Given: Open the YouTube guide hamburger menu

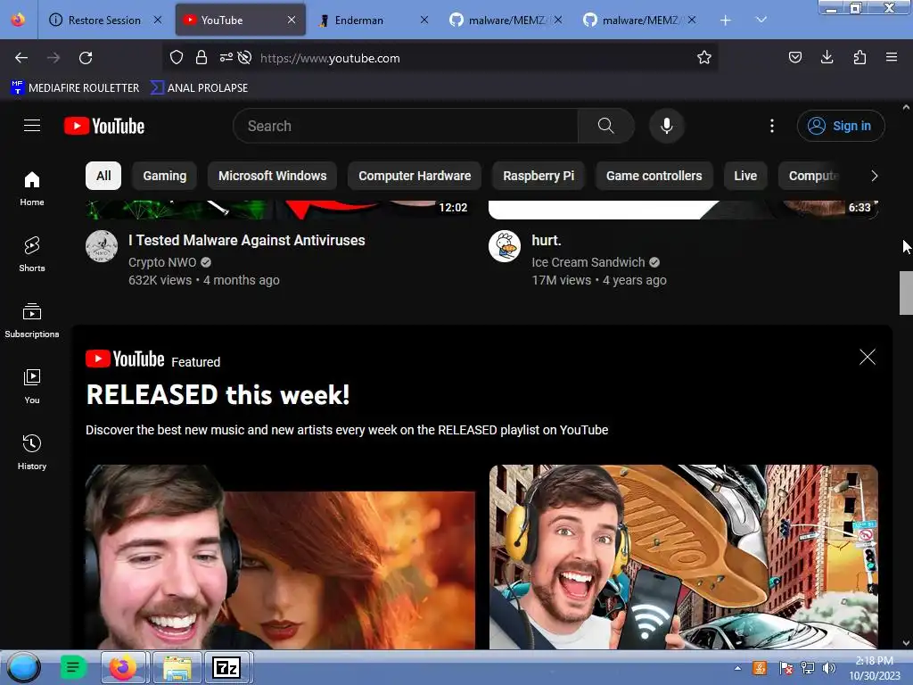Looking at the screenshot, I should pyautogui.click(x=32, y=126).
